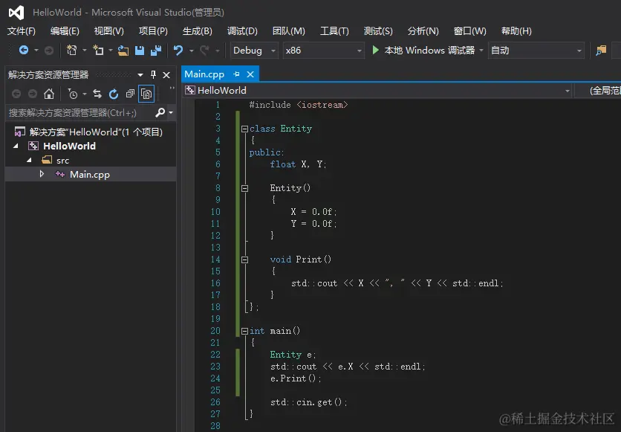Click the Visual Studio logo icon
Screen dimensions: 621x432
[16, 13]
